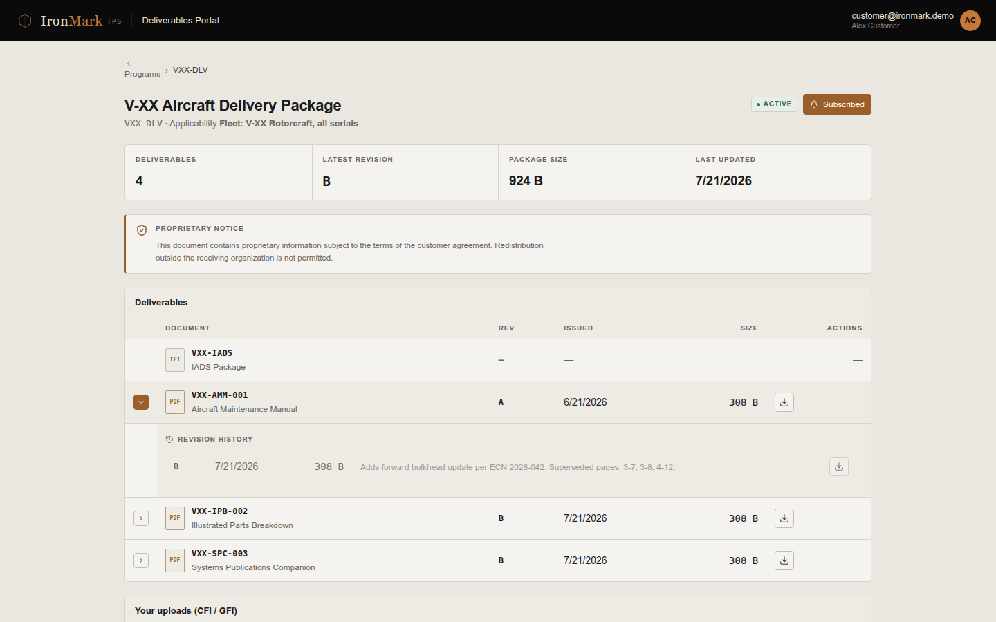Screen dimensions: 996x622
Task: Expand the VXX-SPC-003 row
Action: click(141, 560)
